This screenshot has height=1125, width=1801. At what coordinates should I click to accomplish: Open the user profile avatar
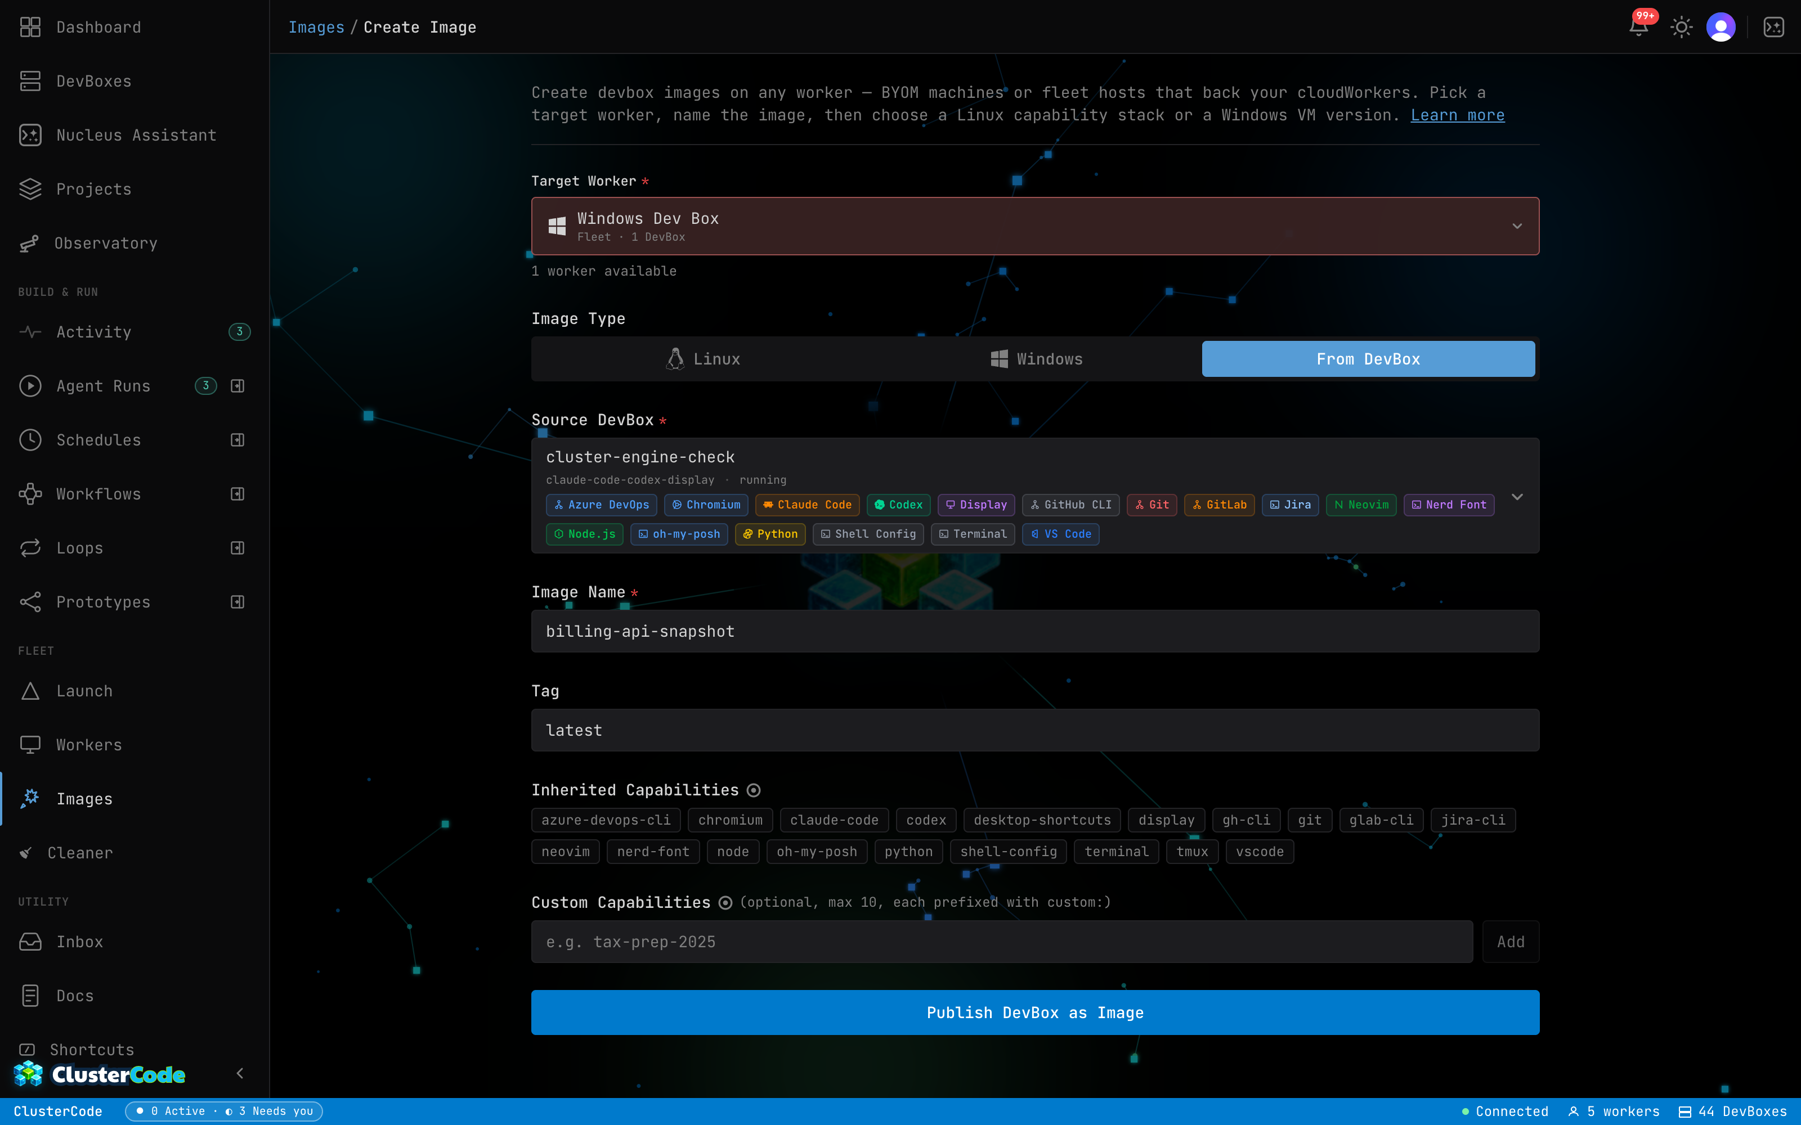(1721, 28)
